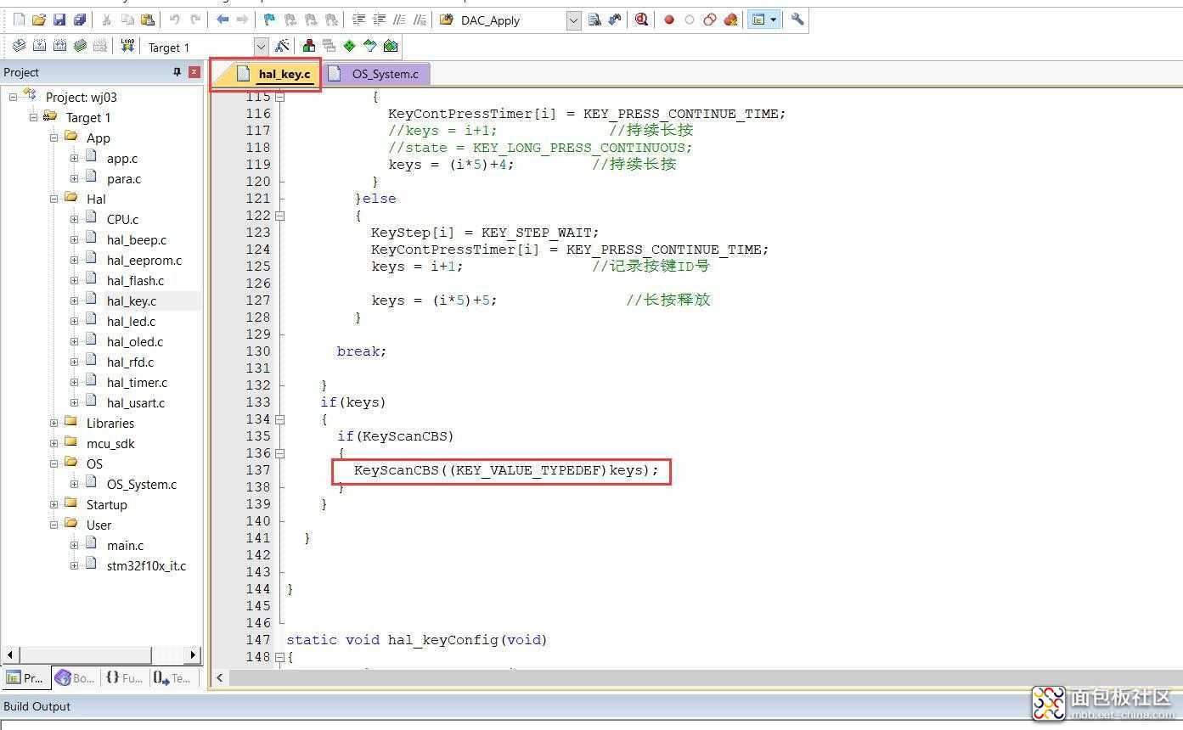Fold the code block at line 136
This screenshot has width=1183, height=730.
coord(279,453)
